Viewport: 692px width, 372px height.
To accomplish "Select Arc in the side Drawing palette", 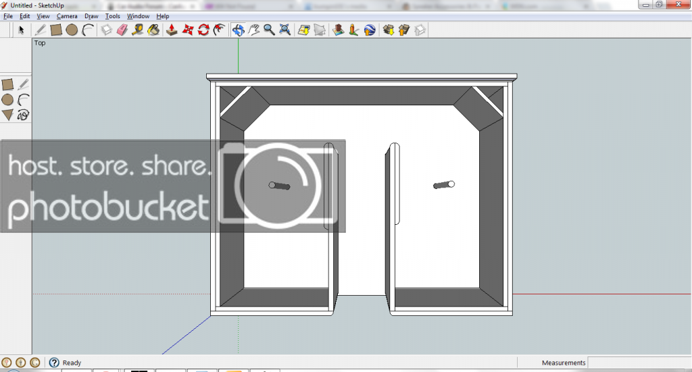I will [24, 100].
